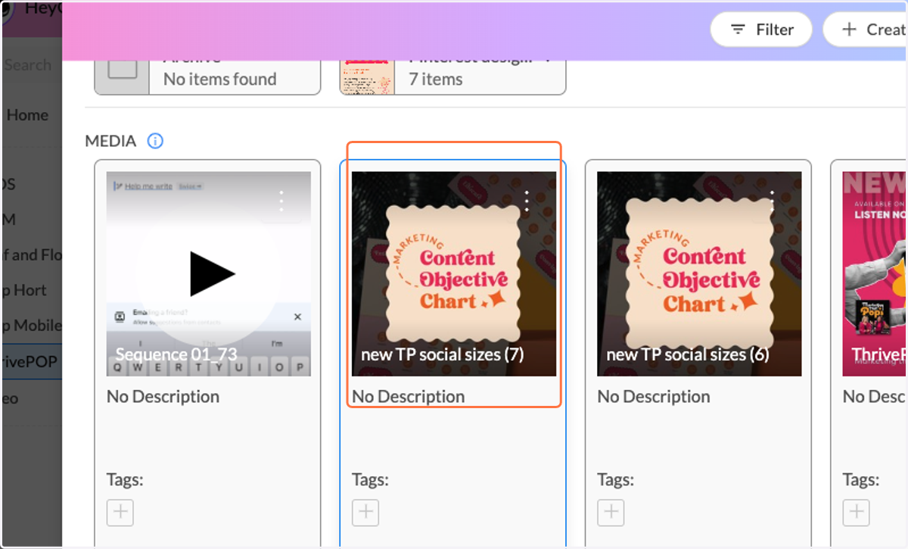Click the MEDIA section heading

[x=110, y=141]
